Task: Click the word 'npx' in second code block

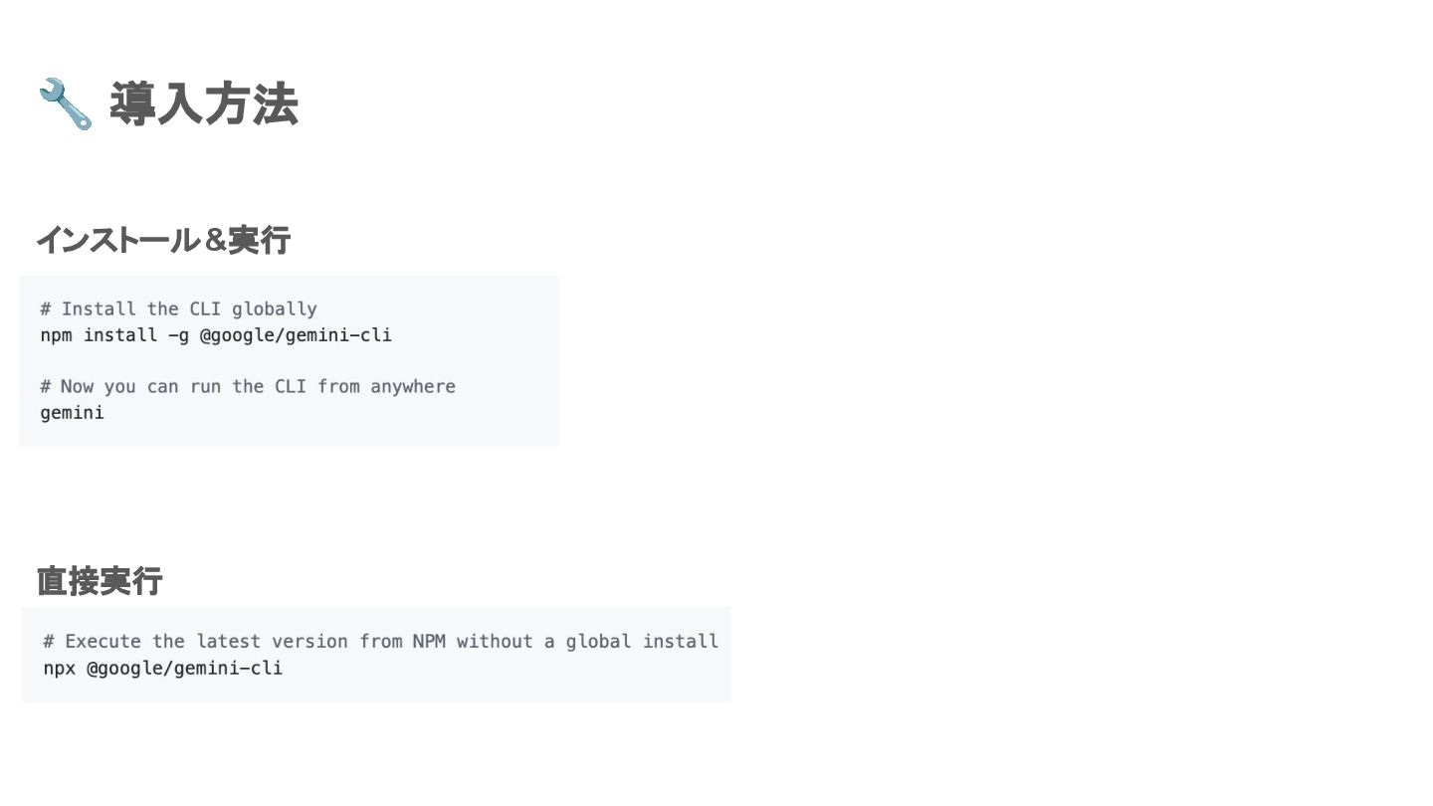Action: 59,668
